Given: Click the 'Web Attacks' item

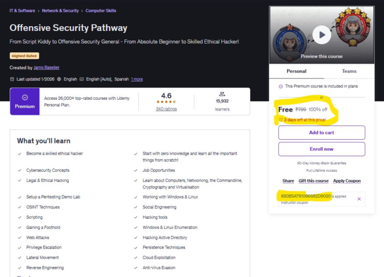Looking at the screenshot, I should (x=38, y=238).
